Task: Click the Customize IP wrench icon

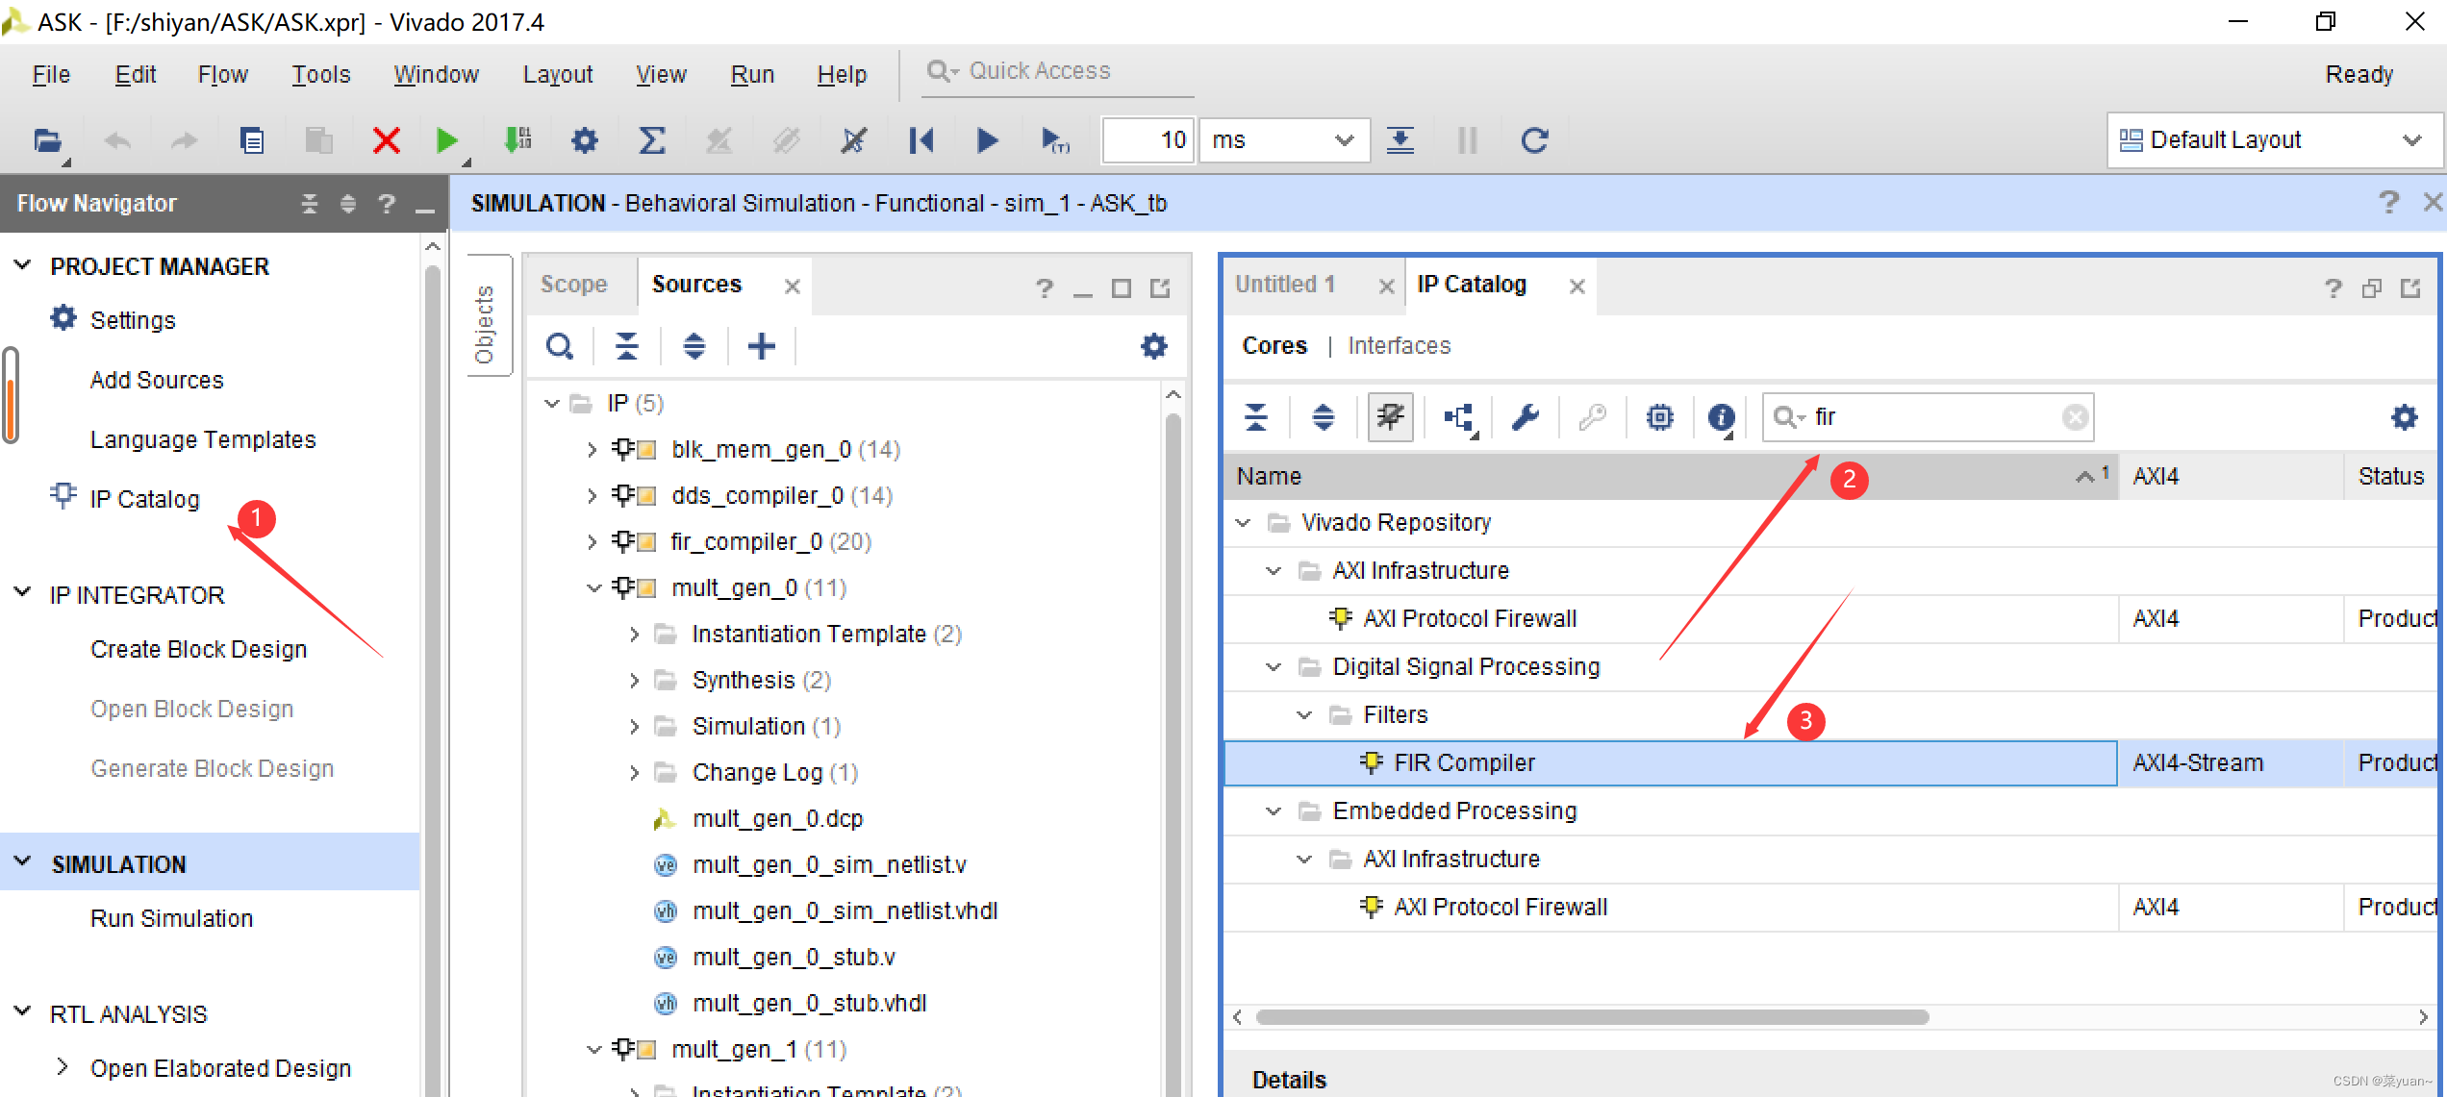Action: (1525, 416)
